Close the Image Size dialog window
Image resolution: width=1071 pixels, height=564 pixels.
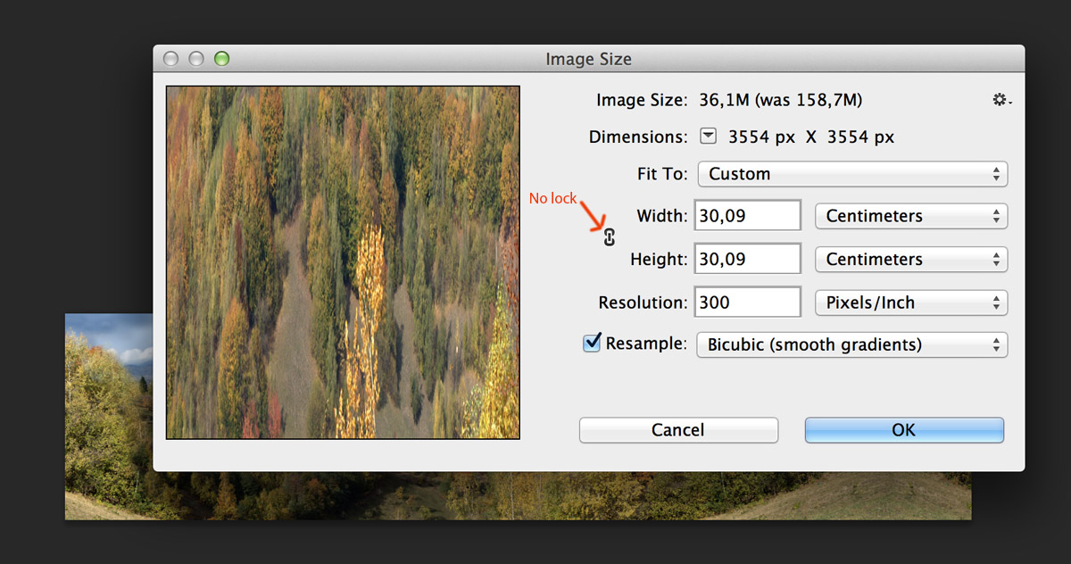[170, 59]
